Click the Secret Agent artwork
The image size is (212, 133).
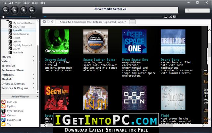click(x=57, y=98)
